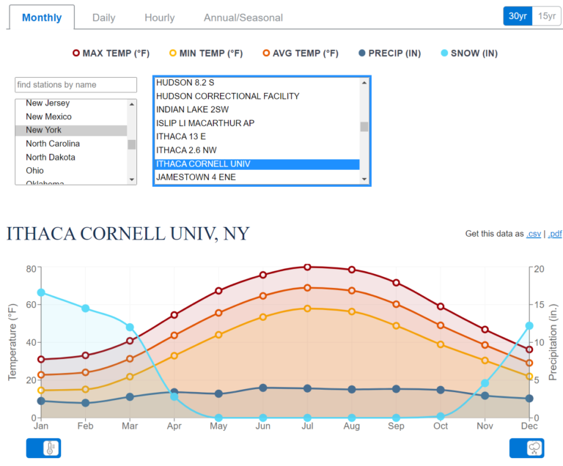This screenshot has height=466, width=563.
Task: Click the thermometer icon toggle button
Action: (43, 448)
